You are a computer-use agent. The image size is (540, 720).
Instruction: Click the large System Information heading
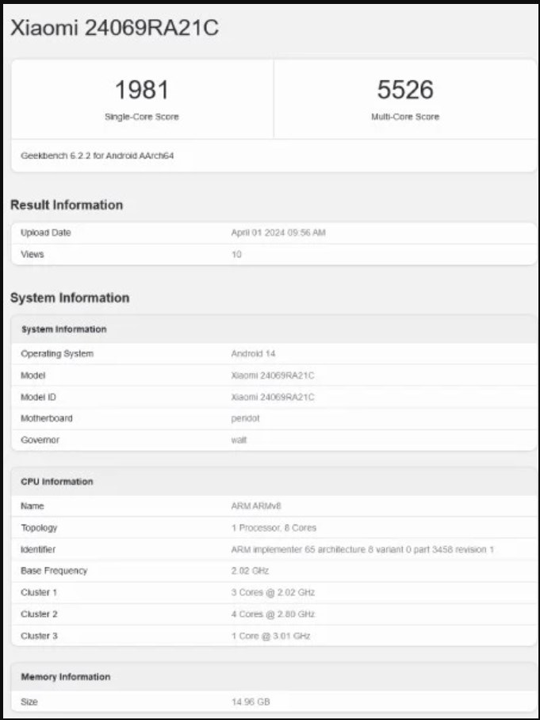click(x=70, y=298)
